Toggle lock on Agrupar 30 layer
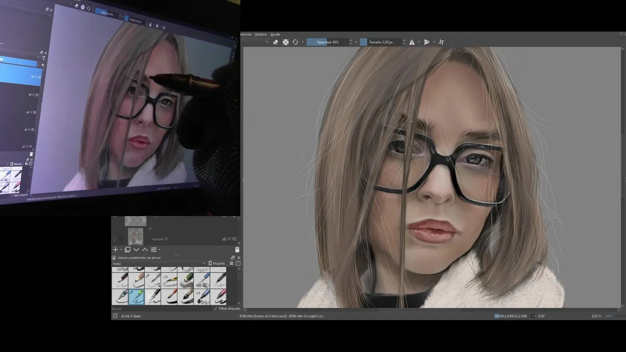The image size is (626, 352). point(224,239)
